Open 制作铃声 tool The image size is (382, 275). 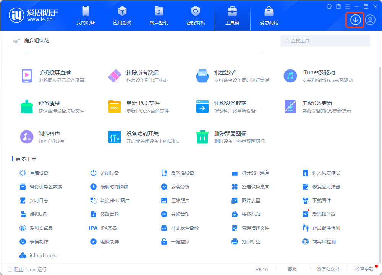pyautogui.click(x=42, y=137)
